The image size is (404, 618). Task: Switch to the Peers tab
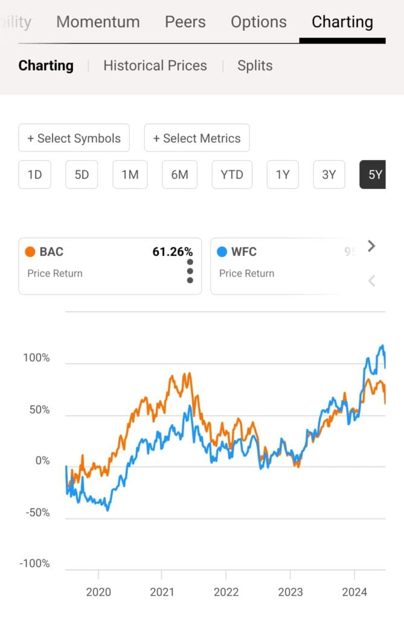click(x=185, y=22)
